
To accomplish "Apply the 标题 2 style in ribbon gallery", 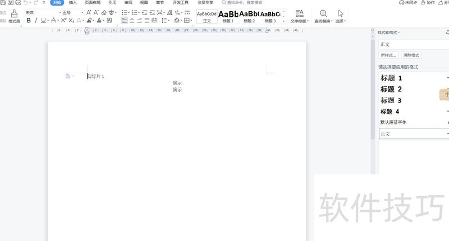I will 249,17.
